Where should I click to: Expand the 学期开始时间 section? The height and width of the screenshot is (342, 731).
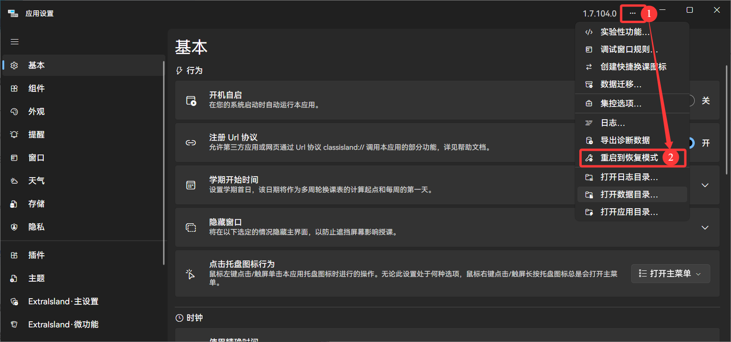pyautogui.click(x=705, y=185)
